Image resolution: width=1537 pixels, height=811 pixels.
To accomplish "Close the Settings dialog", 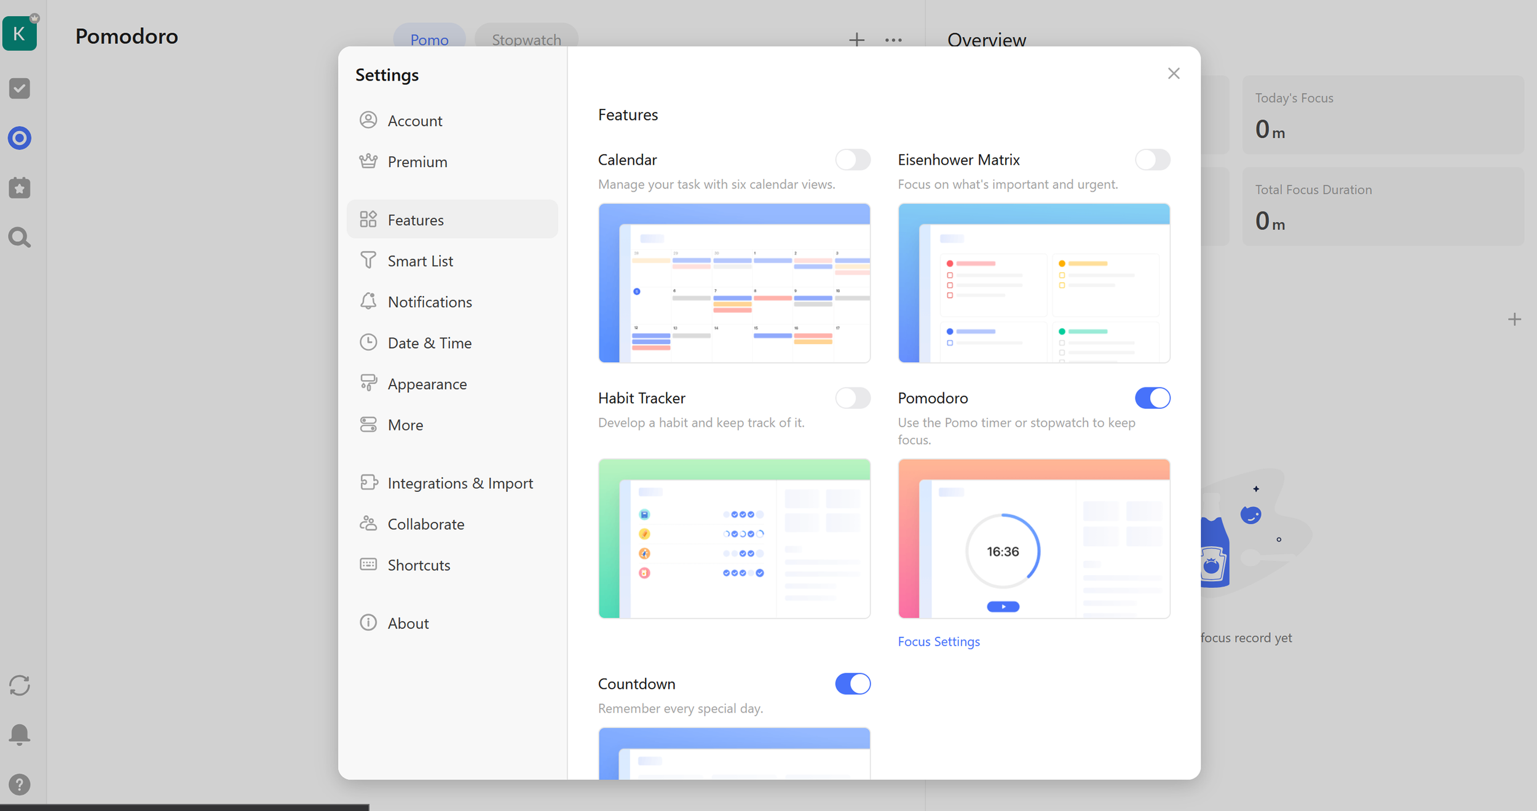I will [x=1173, y=74].
